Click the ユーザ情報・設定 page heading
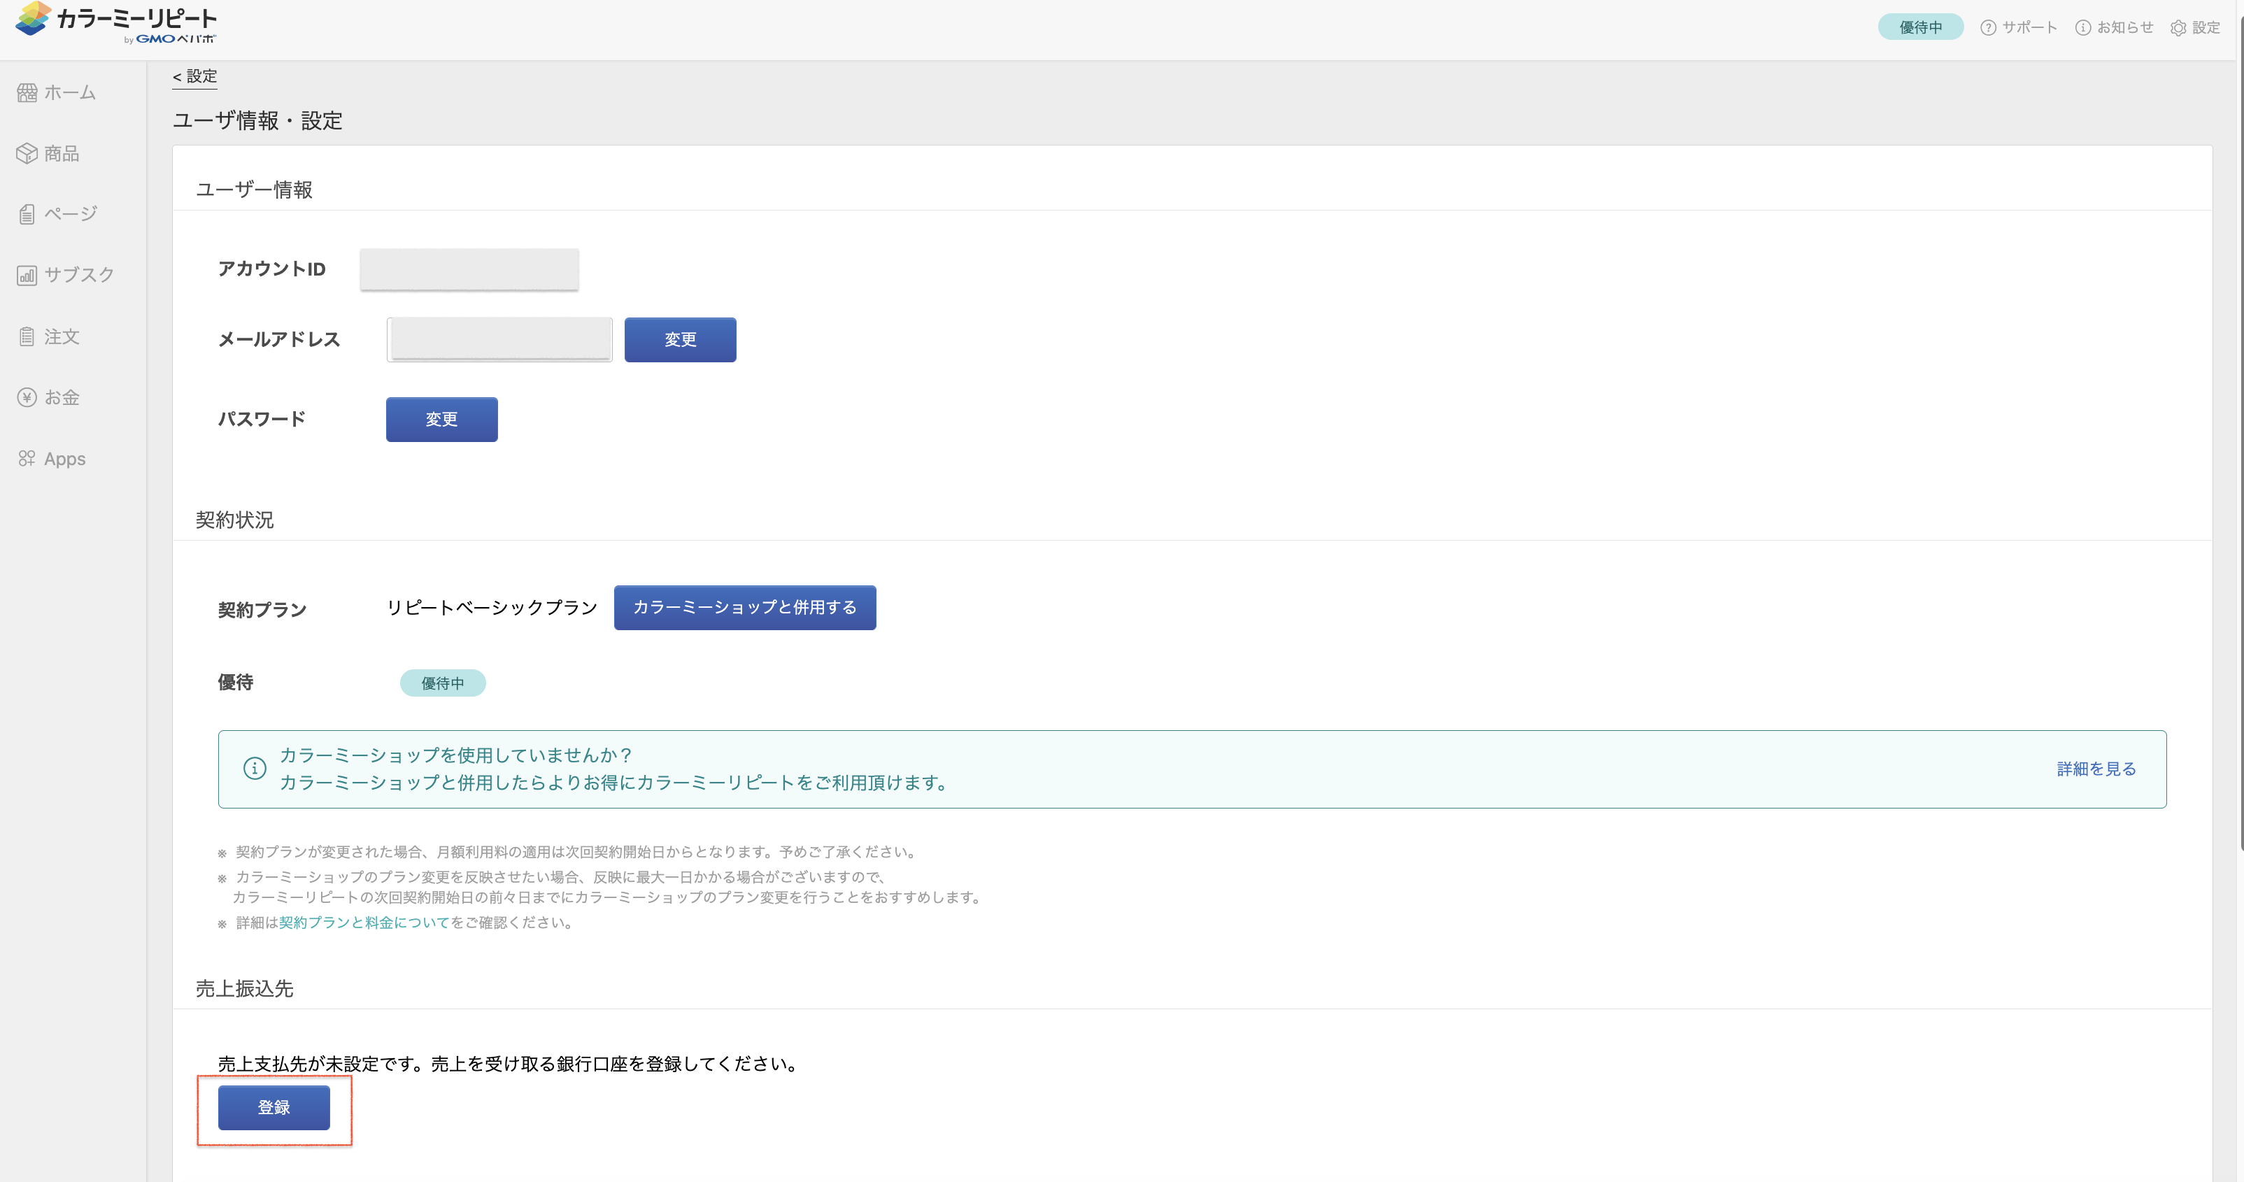Image resolution: width=2244 pixels, height=1182 pixels. 257,120
